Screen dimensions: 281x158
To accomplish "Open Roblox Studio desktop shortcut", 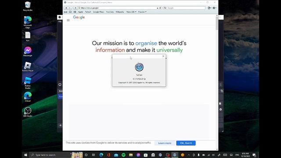I will pyautogui.click(x=28, y=83).
